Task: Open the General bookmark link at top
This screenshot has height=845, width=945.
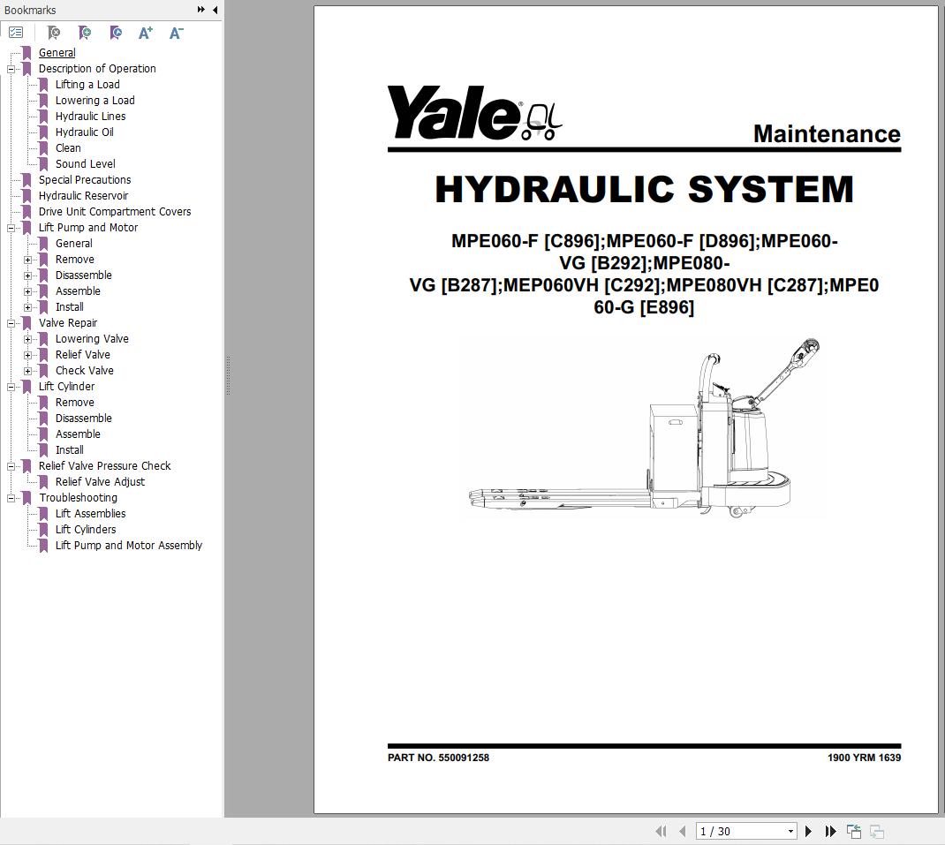Action: click(57, 52)
